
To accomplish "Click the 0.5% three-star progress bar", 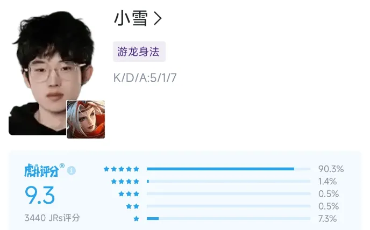I will (229, 193).
